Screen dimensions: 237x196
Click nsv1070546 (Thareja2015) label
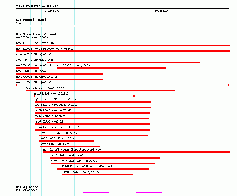tap(81, 172)
